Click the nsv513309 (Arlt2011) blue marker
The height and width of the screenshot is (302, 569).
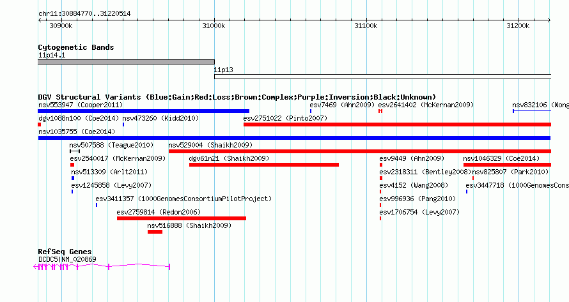(x=73, y=178)
